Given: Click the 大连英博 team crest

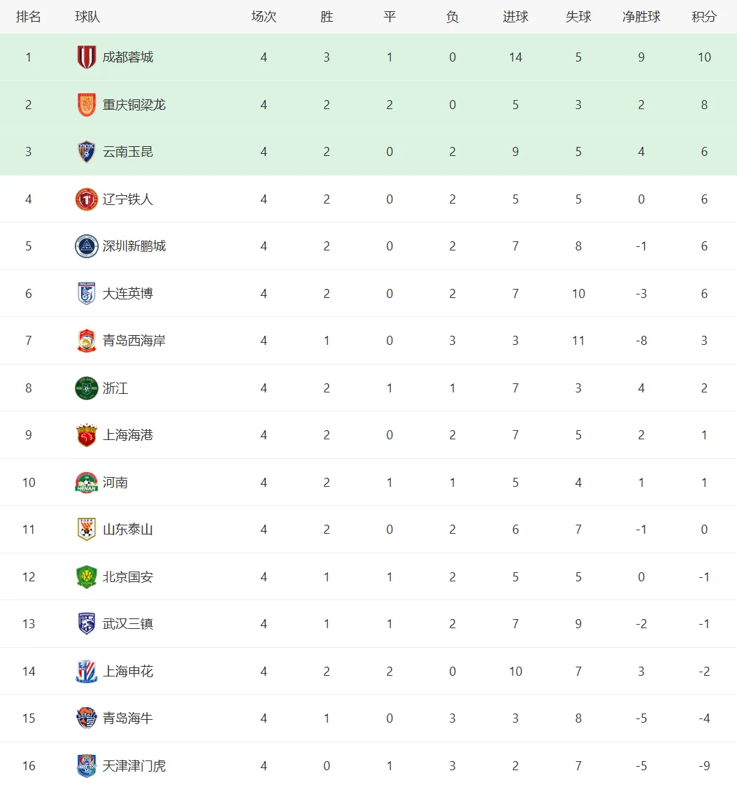Looking at the screenshot, I should 86,294.
